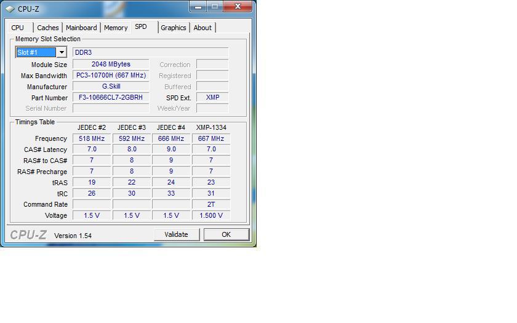Click the empty Week/Year field
Viewport: 517px width, 323px height.
pyautogui.click(x=212, y=108)
